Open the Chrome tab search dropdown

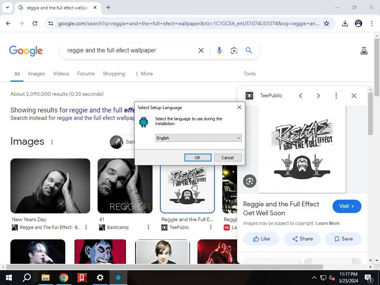7,7
